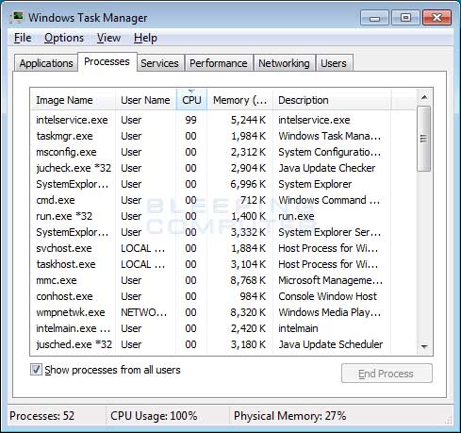Open the View menu
The height and width of the screenshot is (433, 461).
[x=108, y=38]
